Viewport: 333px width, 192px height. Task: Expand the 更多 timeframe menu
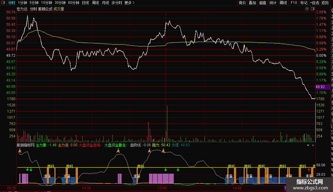coord(129,3)
